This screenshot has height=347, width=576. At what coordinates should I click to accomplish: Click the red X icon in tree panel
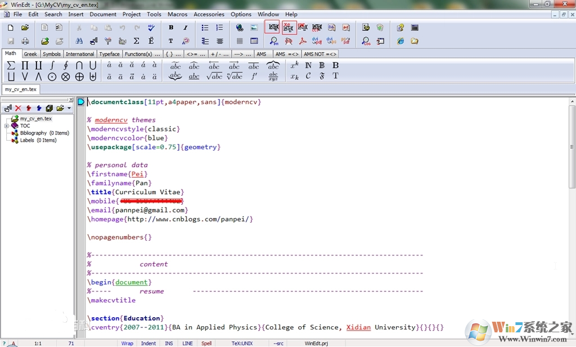point(18,108)
